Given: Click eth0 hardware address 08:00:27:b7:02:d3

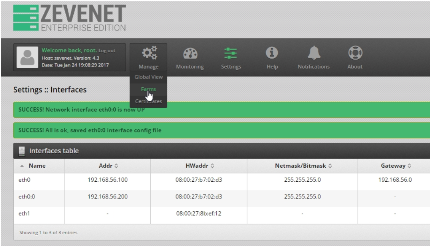Looking at the screenshot, I should [199, 180].
